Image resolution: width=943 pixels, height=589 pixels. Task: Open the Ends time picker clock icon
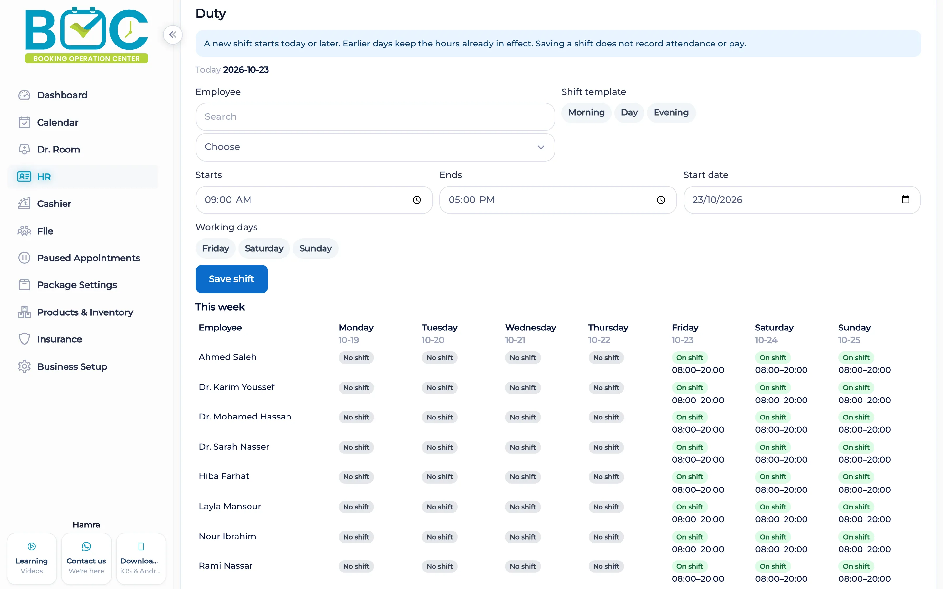point(661,200)
